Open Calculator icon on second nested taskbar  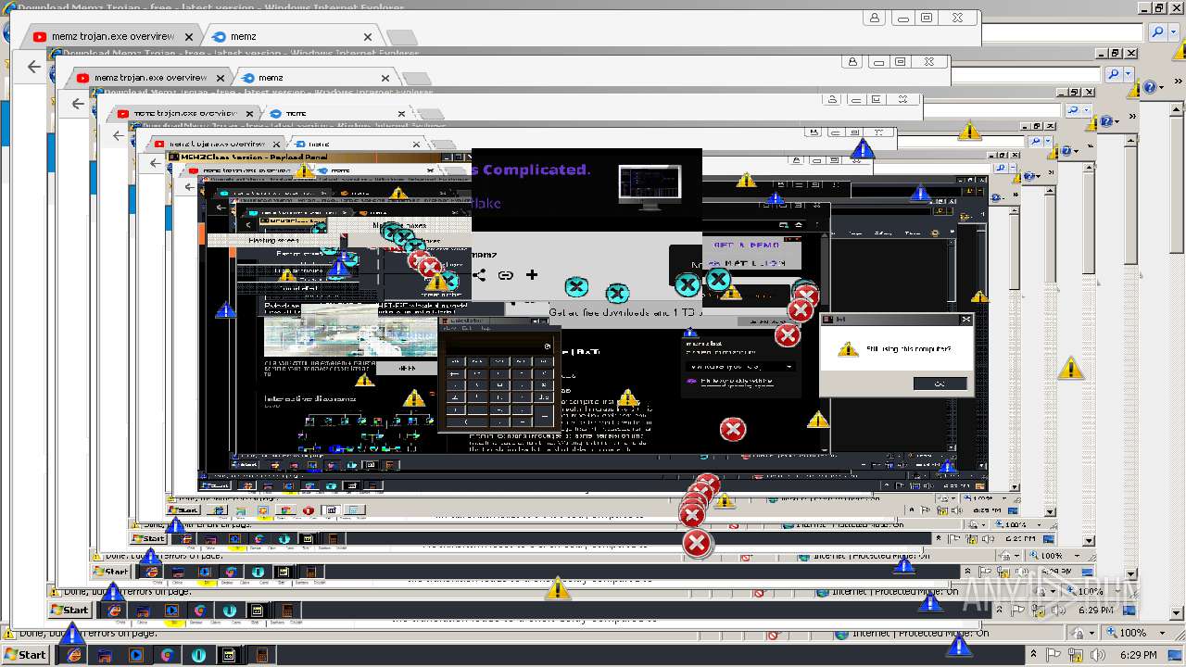[x=286, y=610]
